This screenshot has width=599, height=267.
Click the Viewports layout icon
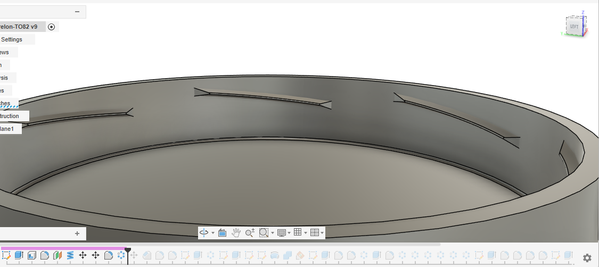tap(315, 232)
